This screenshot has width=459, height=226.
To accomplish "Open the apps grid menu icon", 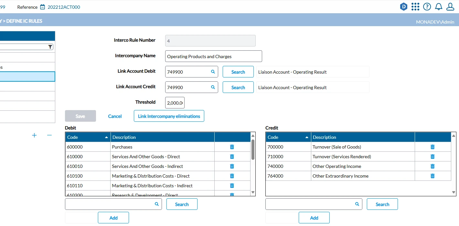I will [415, 6].
